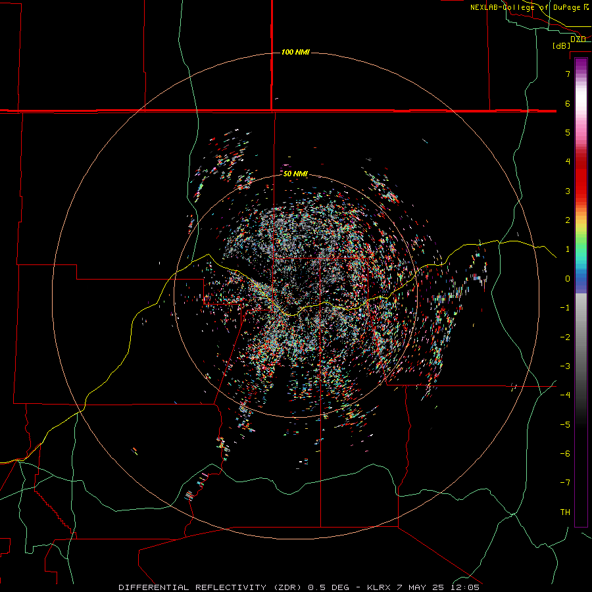
Task: Click the '7' value on the color scale
Action: [568, 74]
